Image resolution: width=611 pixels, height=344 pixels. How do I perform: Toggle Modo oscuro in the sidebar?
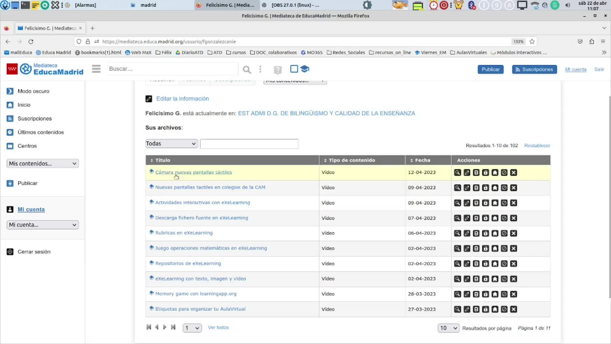(33, 91)
